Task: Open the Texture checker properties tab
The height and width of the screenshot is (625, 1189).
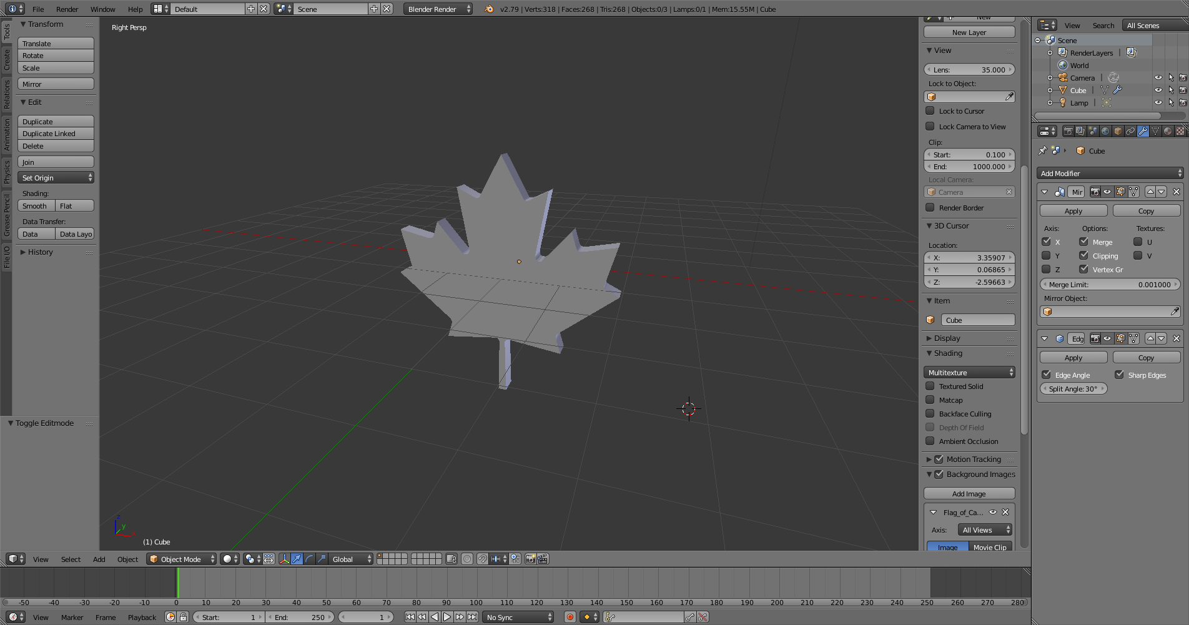Action: click(x=1180, y=131)
